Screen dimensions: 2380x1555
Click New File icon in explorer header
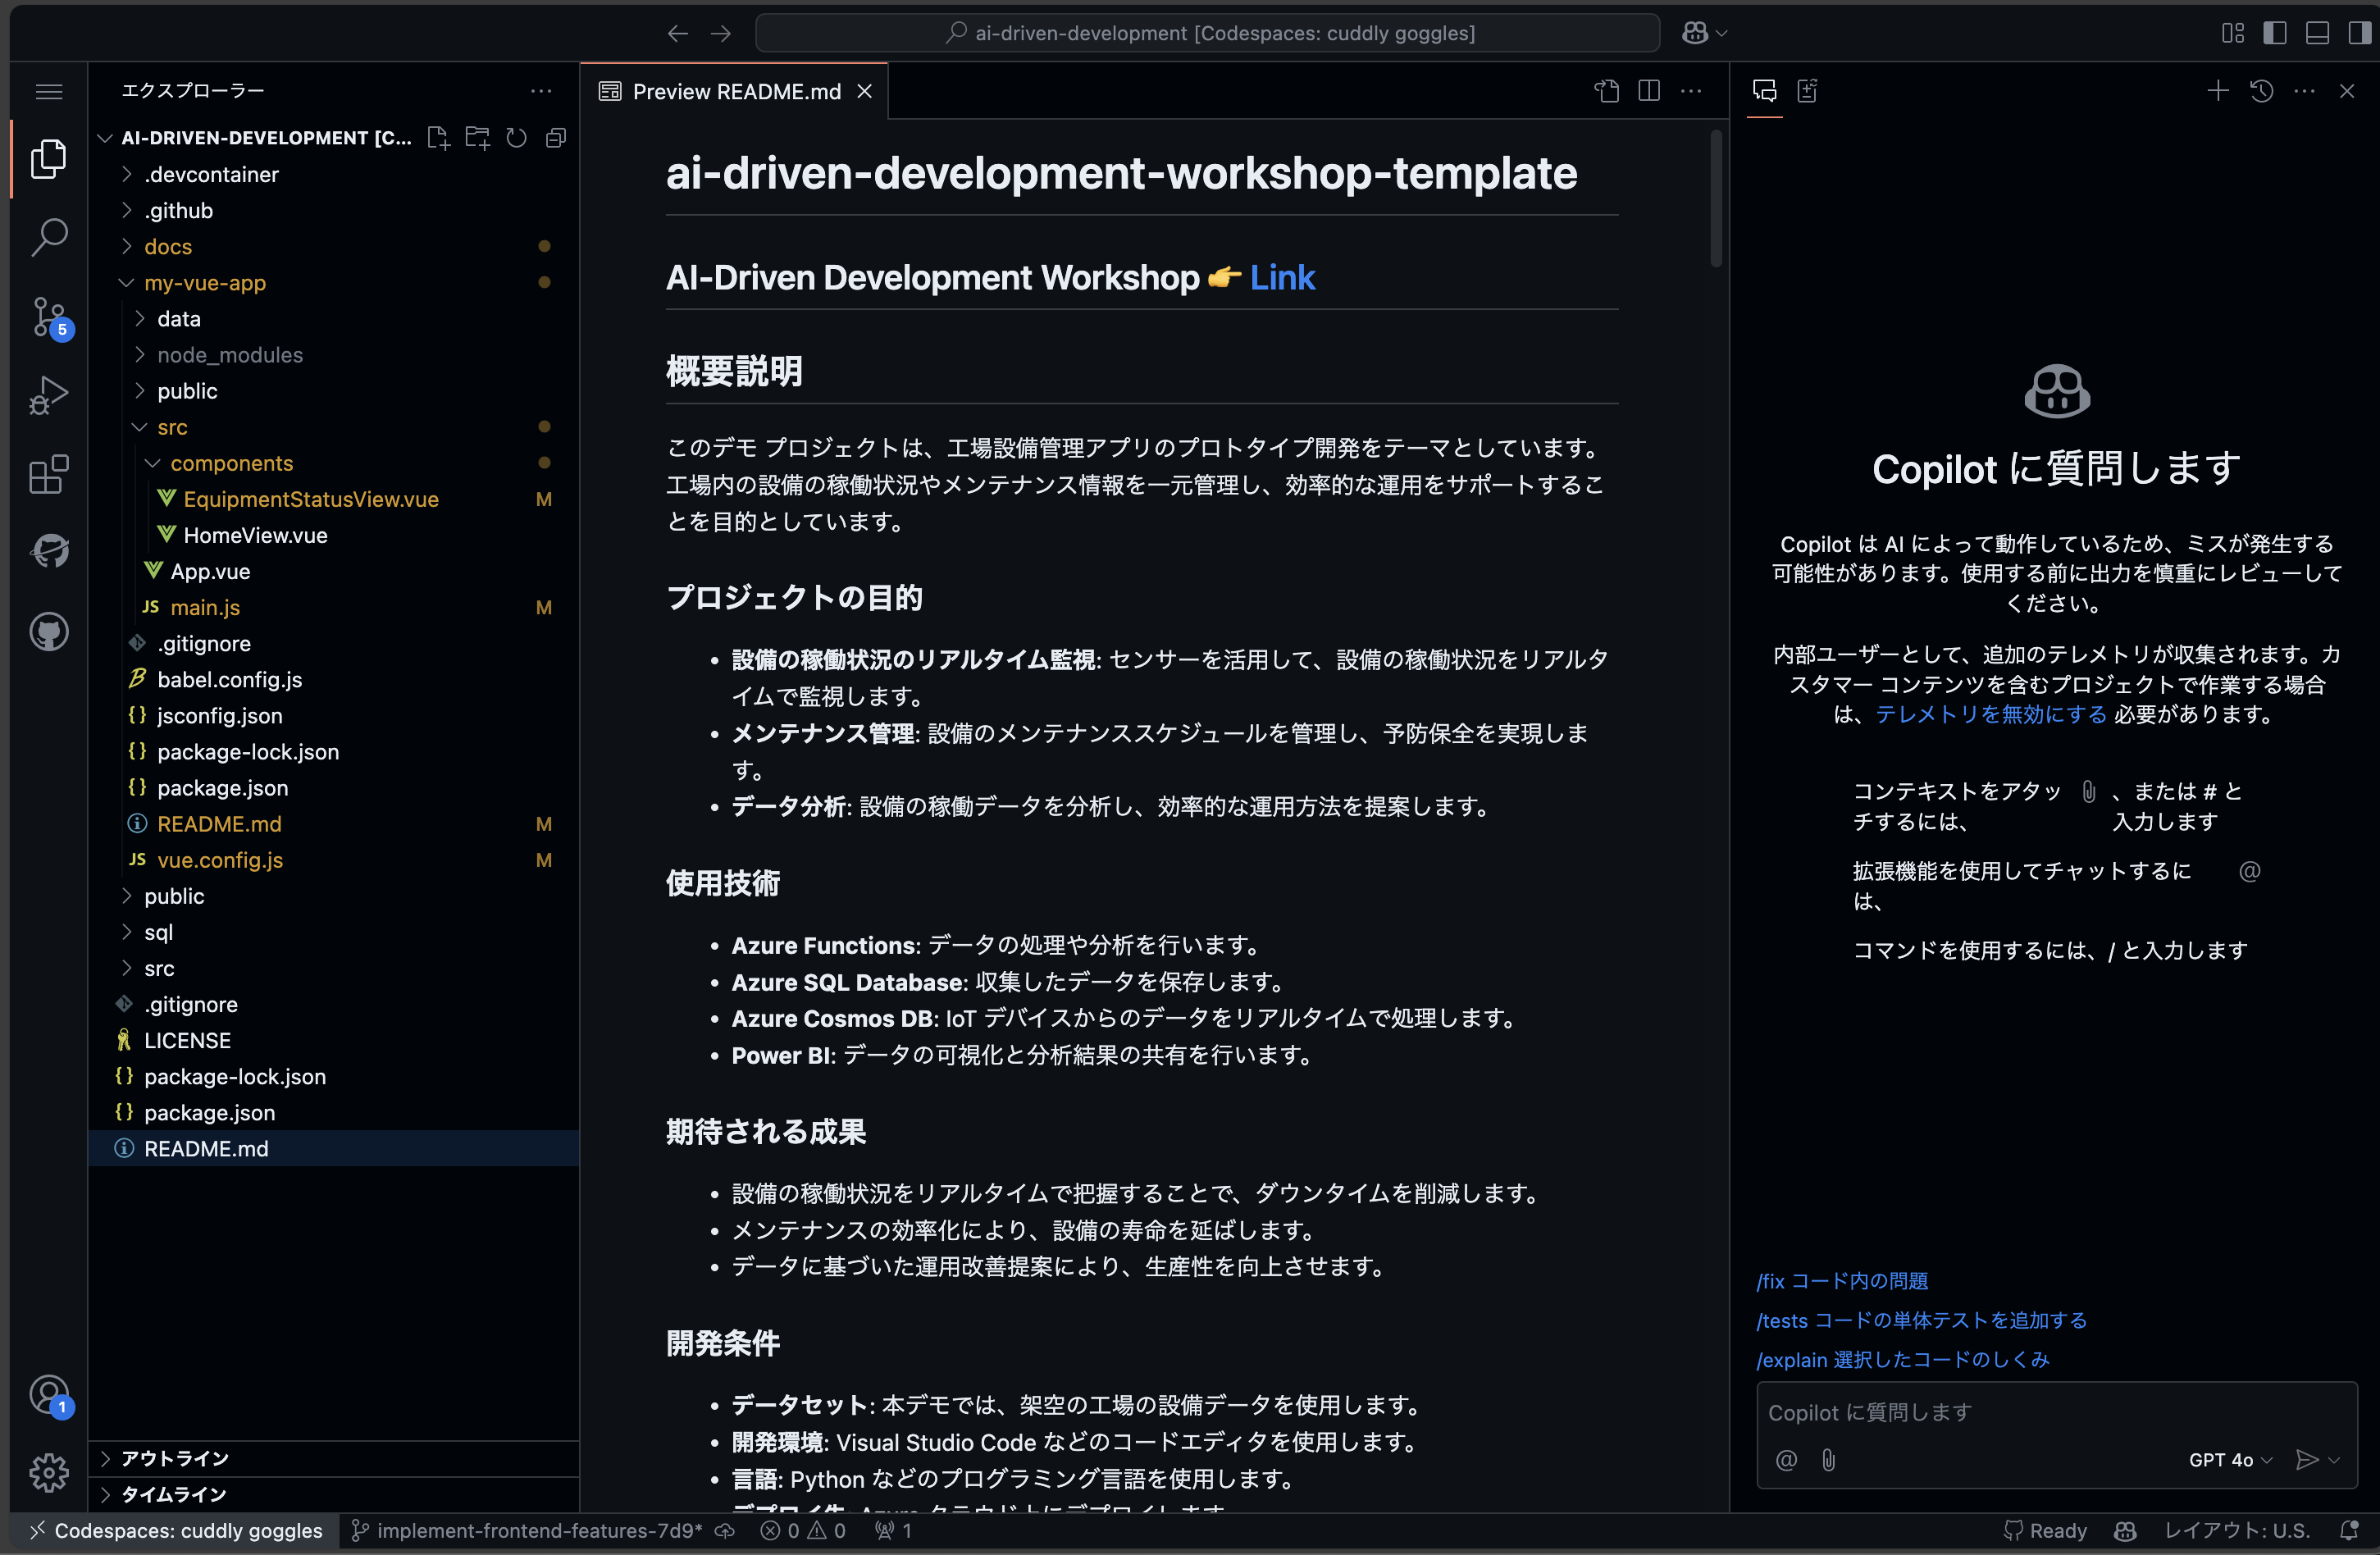click(x=438, y=138)
